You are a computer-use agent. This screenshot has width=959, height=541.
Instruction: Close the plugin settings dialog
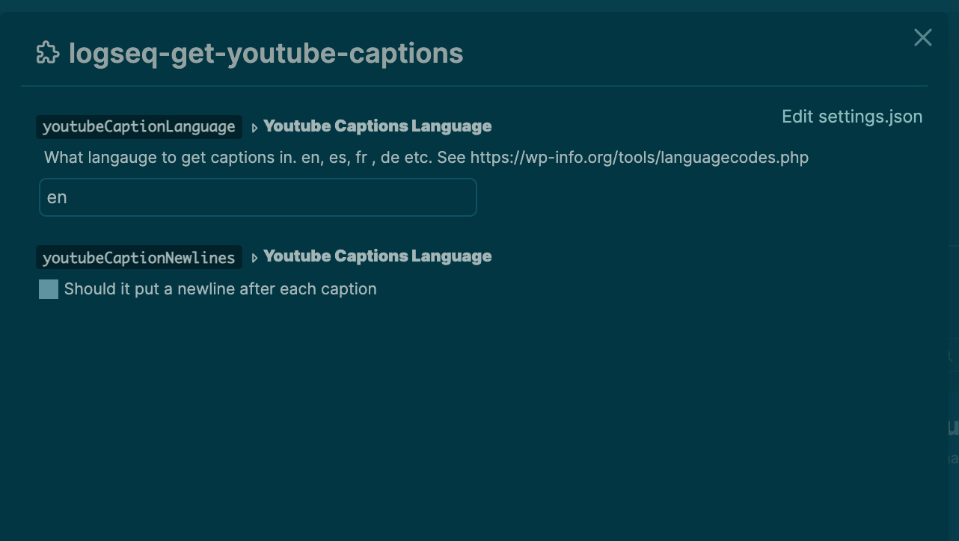click(923, 37)
